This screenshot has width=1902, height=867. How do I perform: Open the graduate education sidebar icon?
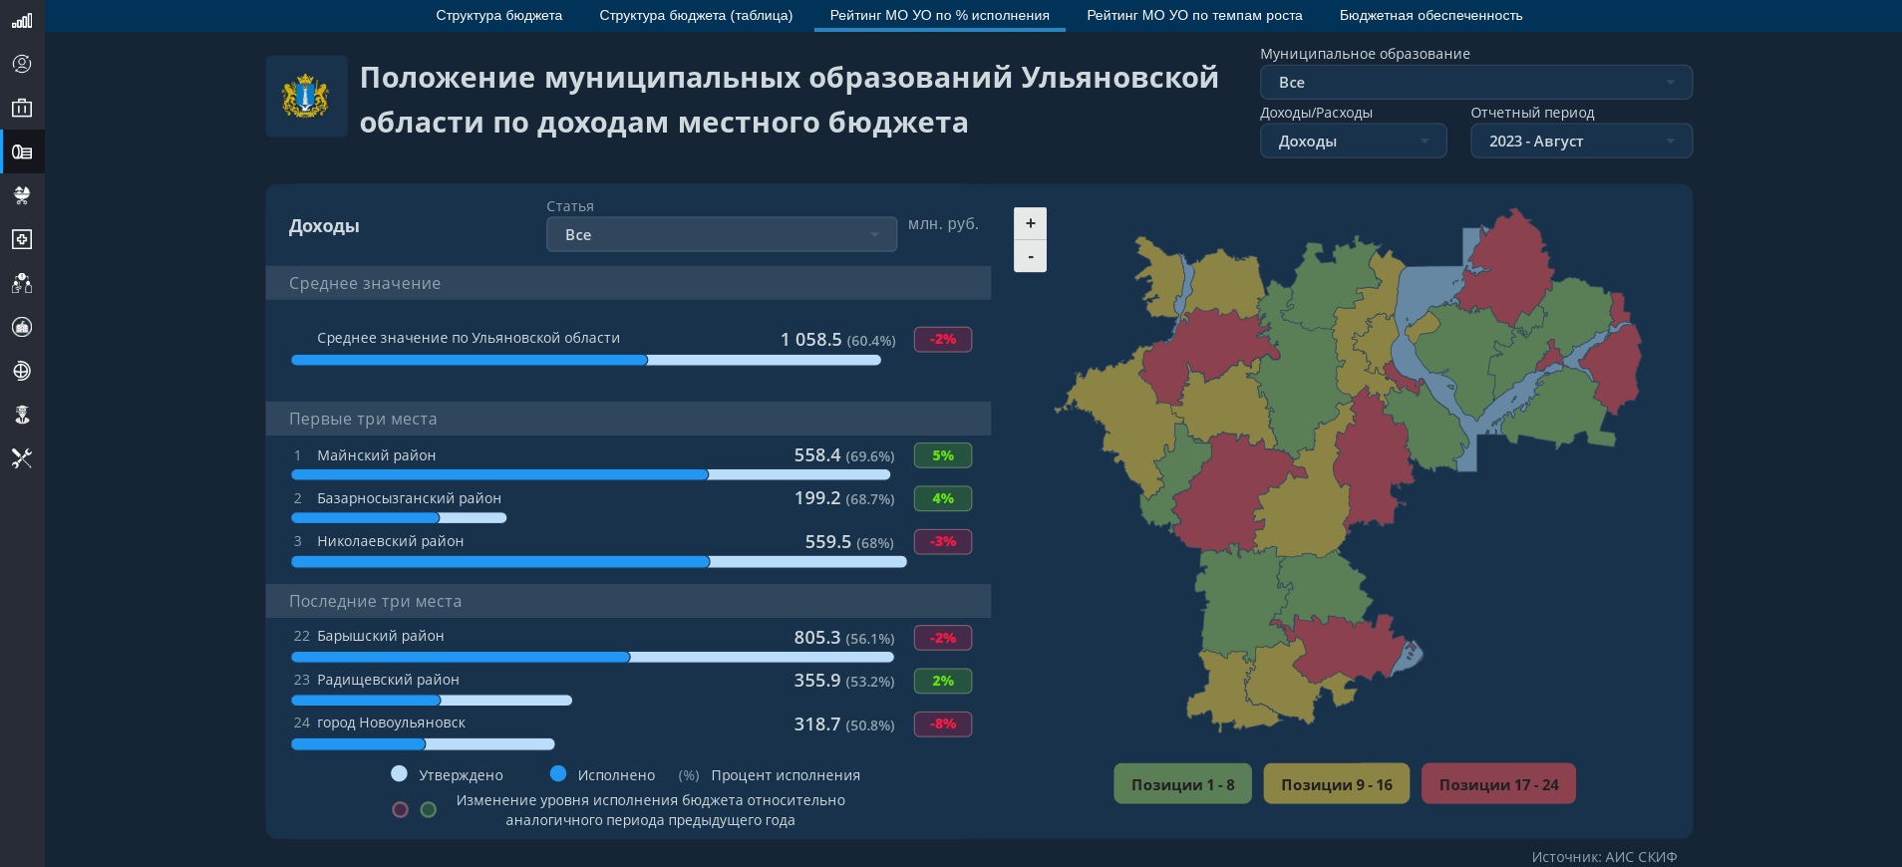point(22,415)
